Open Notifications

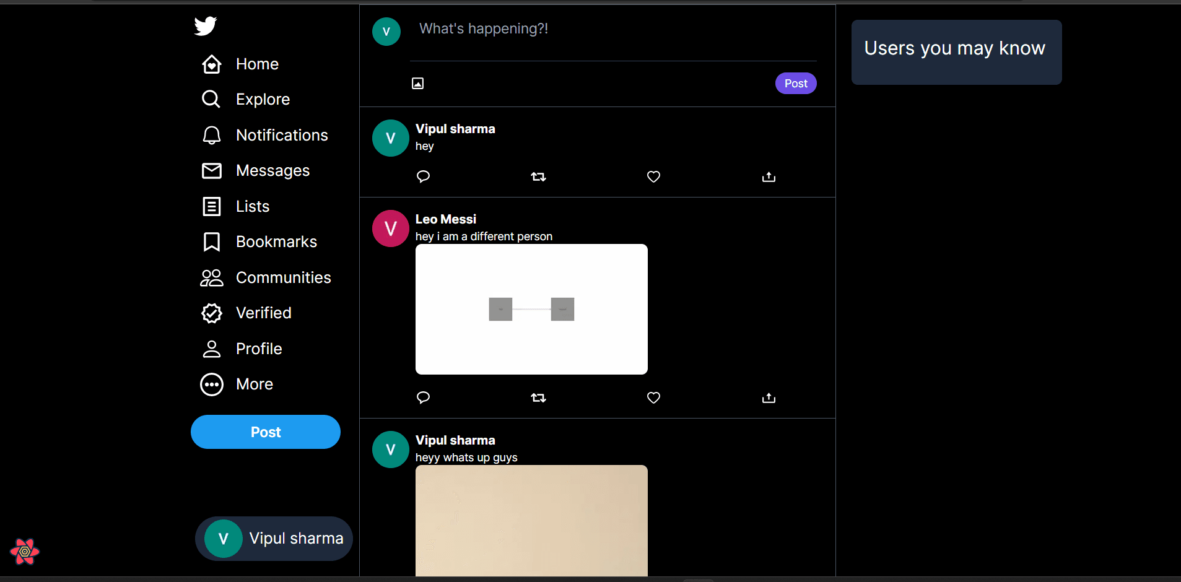pyautogui.click(x=282, y=135)
